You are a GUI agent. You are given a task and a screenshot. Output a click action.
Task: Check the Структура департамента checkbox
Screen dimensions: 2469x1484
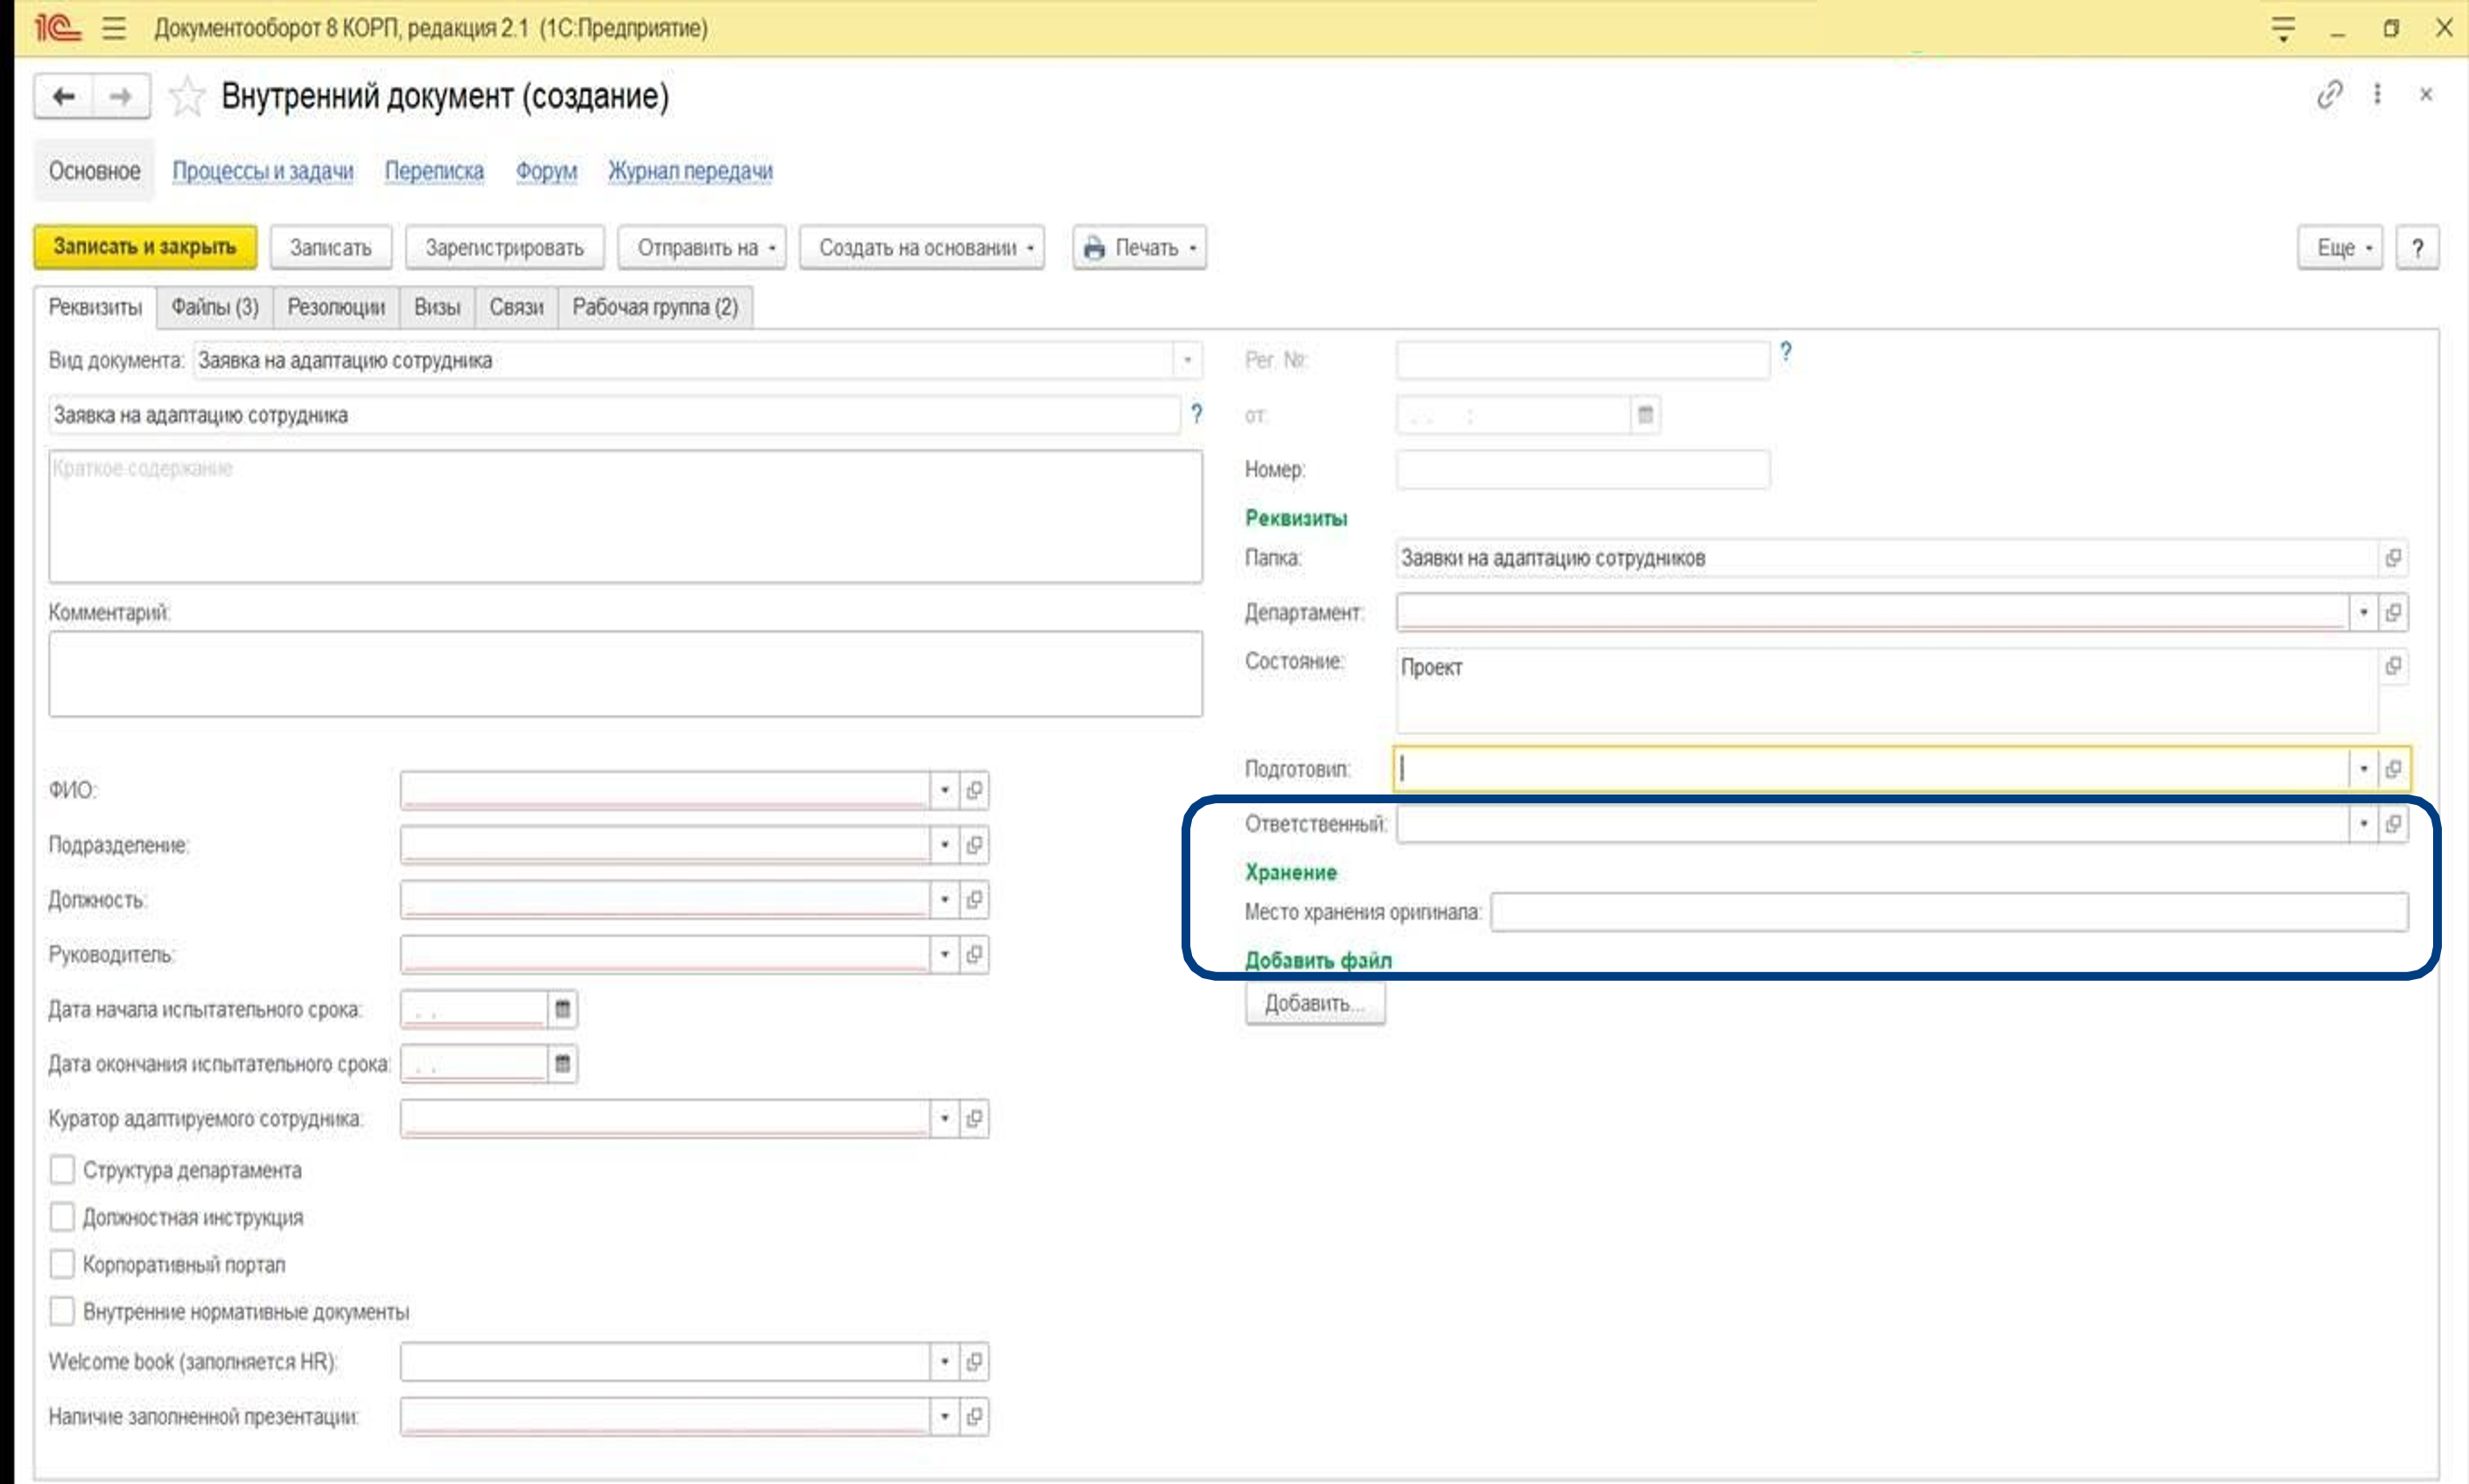62,1170
